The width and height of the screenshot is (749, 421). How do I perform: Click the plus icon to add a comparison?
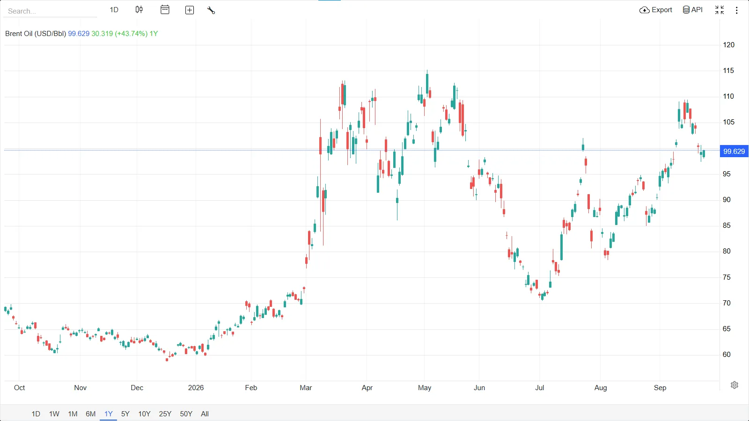(x=190, y=10)
